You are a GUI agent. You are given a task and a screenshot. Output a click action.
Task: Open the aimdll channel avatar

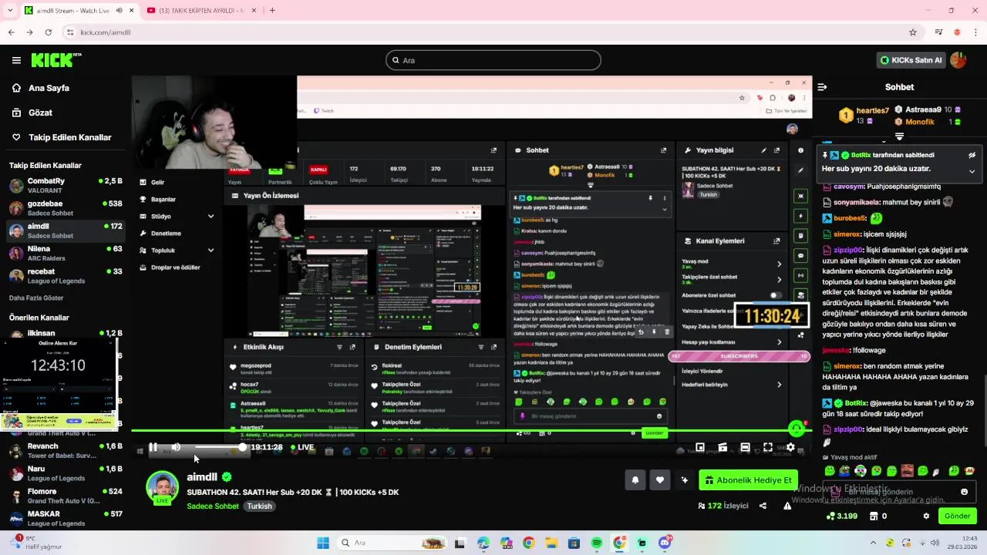(162, 487)
